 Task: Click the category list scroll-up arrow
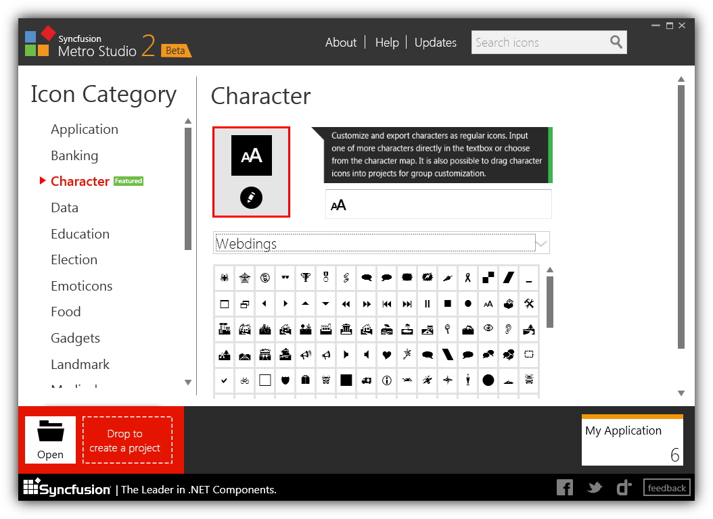pos(188,121)
